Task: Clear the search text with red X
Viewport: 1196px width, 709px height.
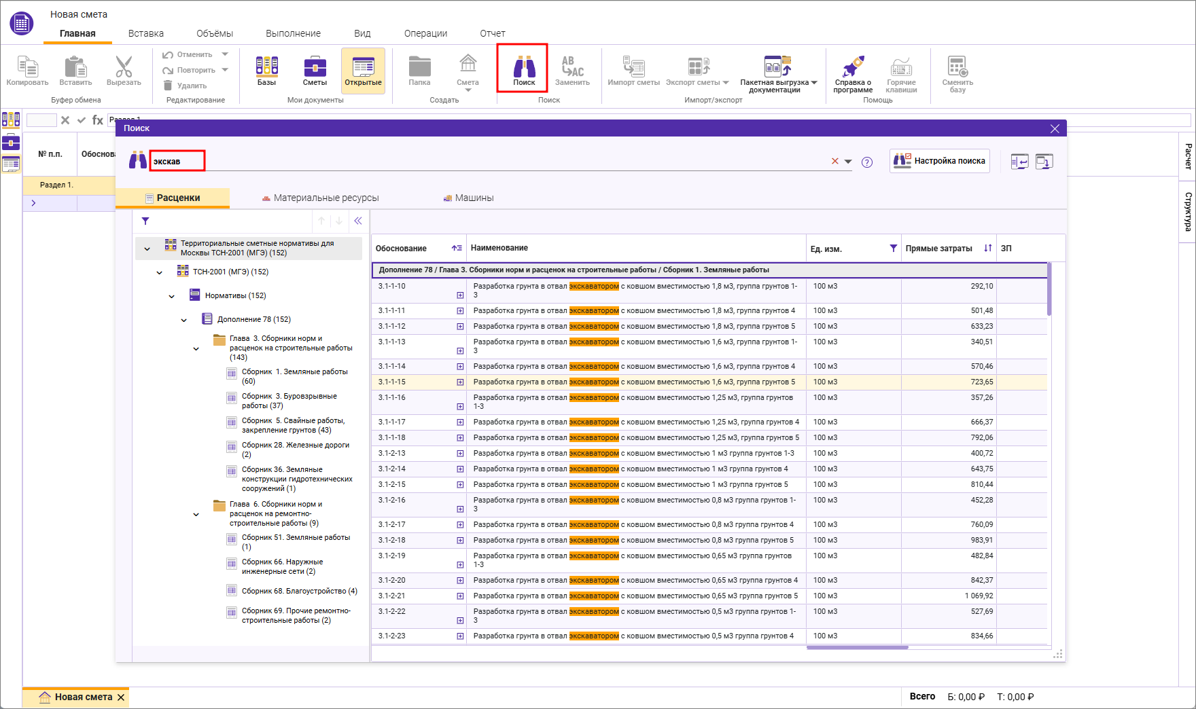Action: point(834,162)
